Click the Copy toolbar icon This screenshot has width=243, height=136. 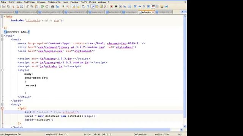[32, 6]
